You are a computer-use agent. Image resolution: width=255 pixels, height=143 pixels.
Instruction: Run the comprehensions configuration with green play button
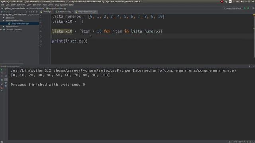click(x=245, y=8)
